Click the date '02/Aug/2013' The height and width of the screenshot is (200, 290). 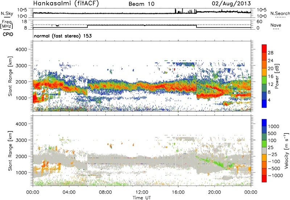231,3
